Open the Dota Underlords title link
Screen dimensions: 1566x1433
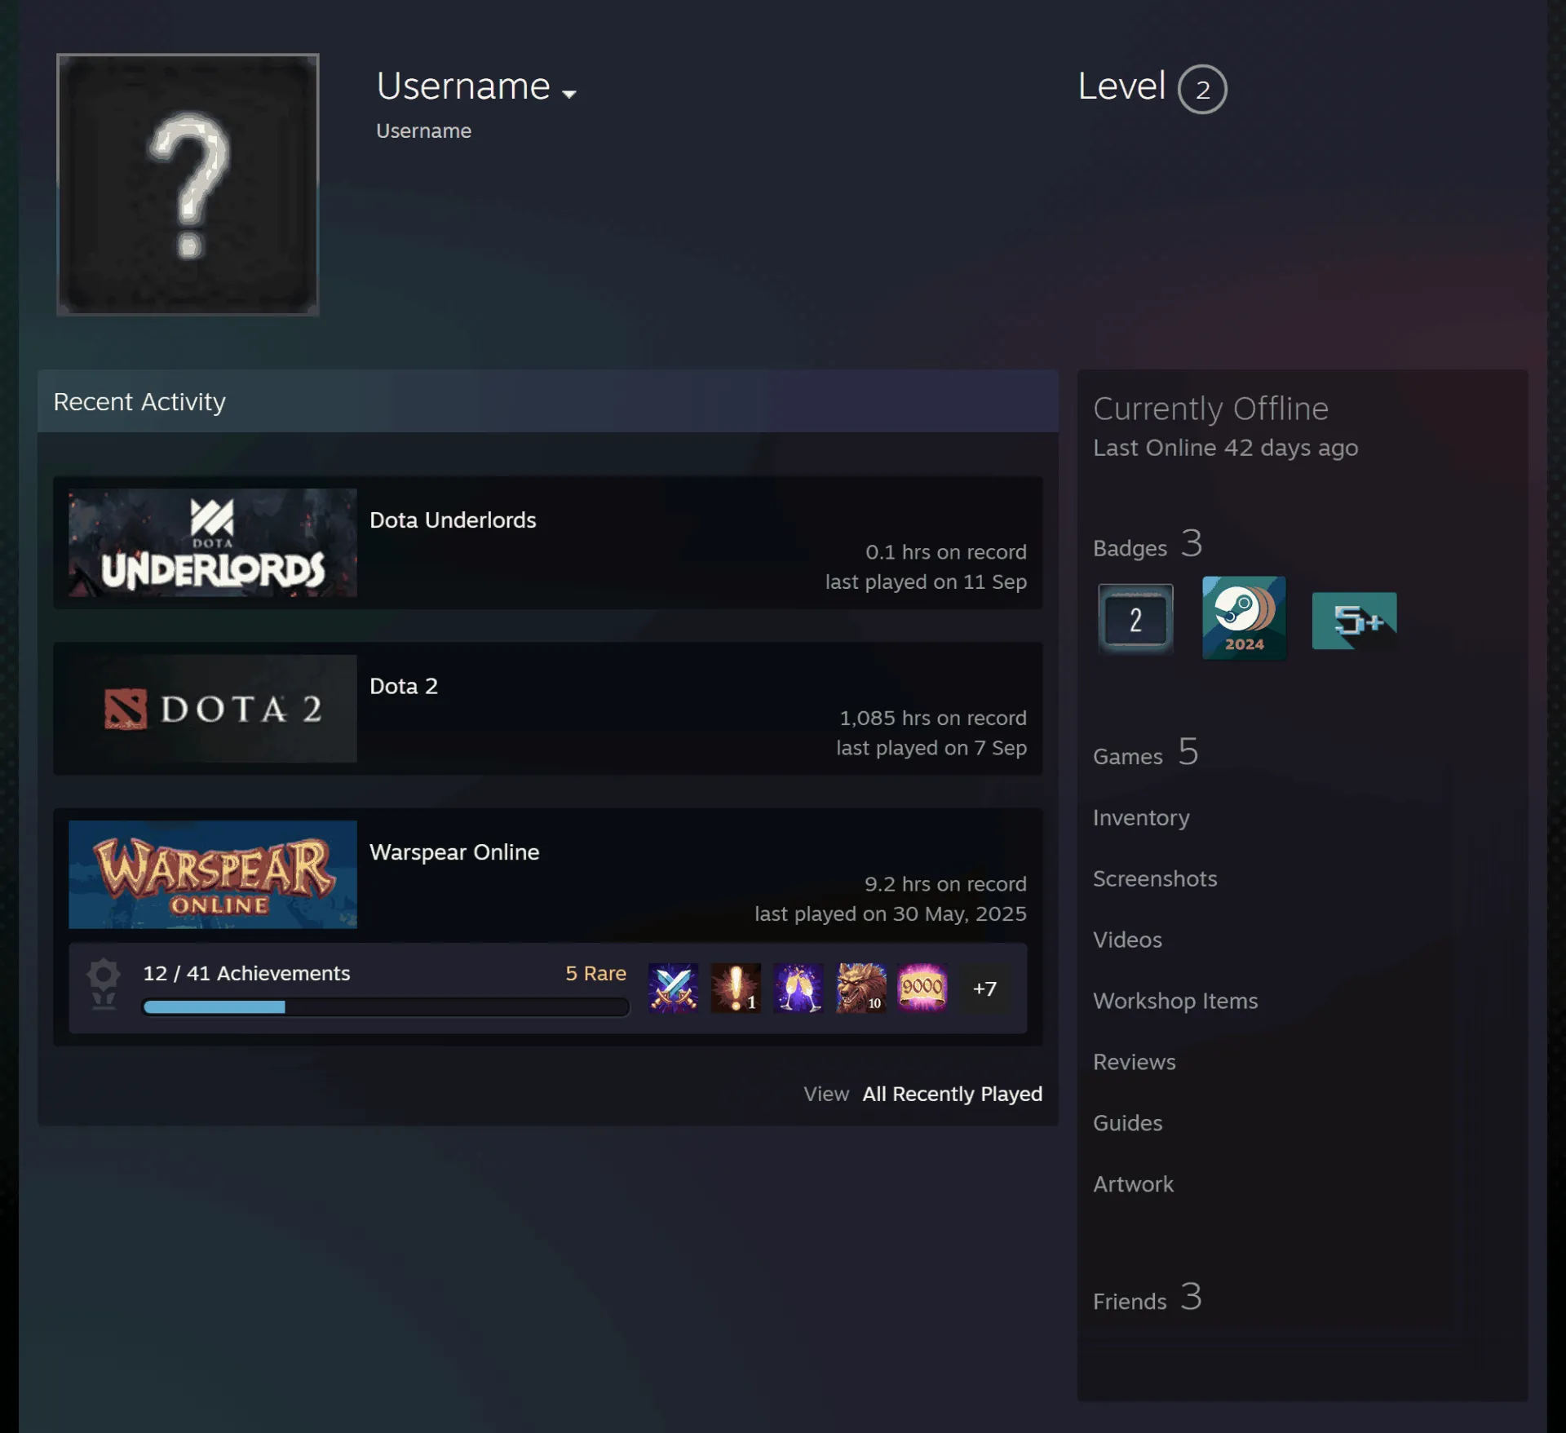[453, 520]
